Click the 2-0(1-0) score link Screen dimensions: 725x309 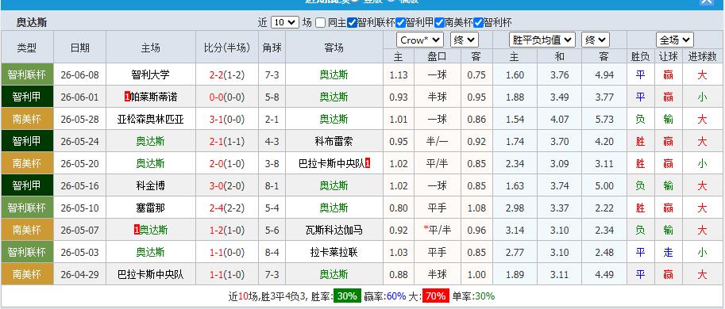pyautogui.click(x=227, y=163)
